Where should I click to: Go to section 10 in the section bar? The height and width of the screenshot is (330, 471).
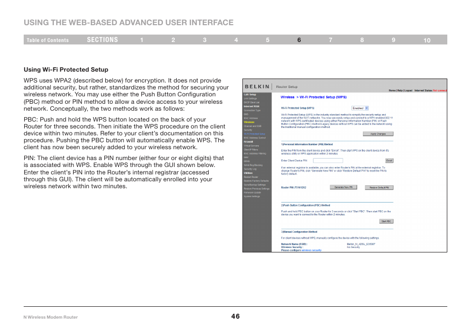tap(427, 41)
